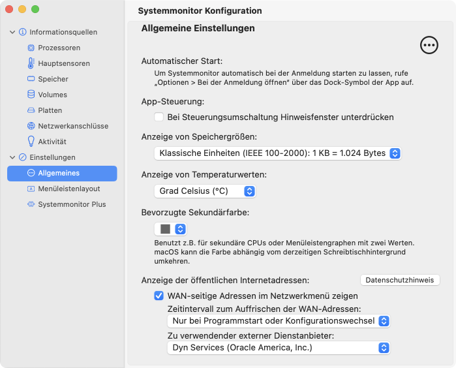Select the Allgemeines sidebar item
Viewport: 456px width, 368px height.
click(62, 174)
